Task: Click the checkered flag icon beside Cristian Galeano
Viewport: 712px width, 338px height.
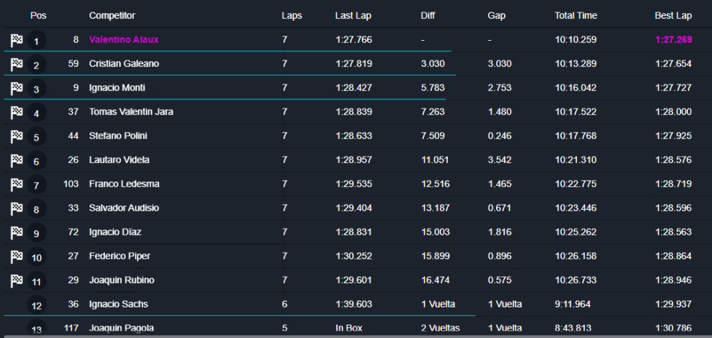Action: [17, 64]
